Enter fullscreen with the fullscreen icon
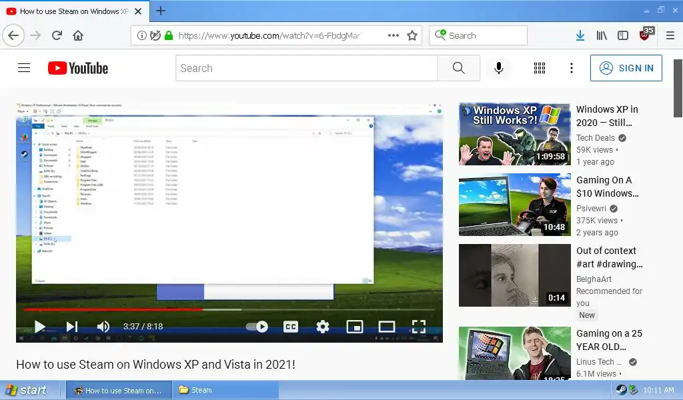 click(x=419, y=327)
